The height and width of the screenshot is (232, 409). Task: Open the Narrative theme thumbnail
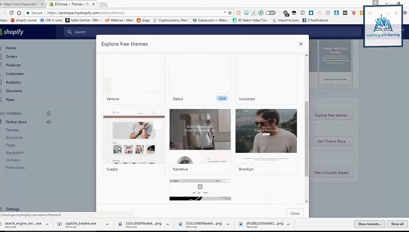pyautogui.click(x=200, y=136)
